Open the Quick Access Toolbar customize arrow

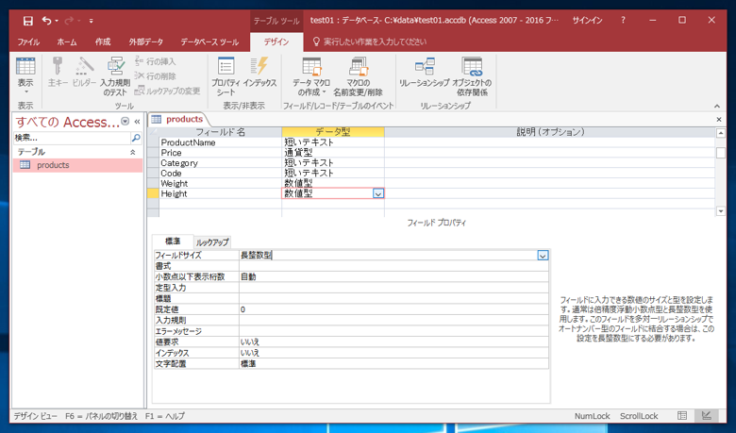[x=92, y=21]
